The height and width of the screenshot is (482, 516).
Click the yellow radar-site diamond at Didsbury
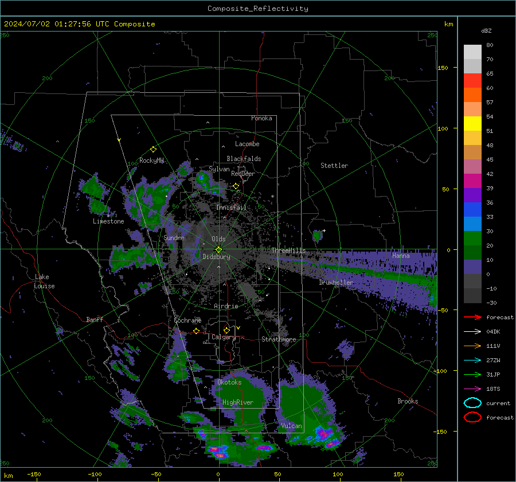pos(218,250)
